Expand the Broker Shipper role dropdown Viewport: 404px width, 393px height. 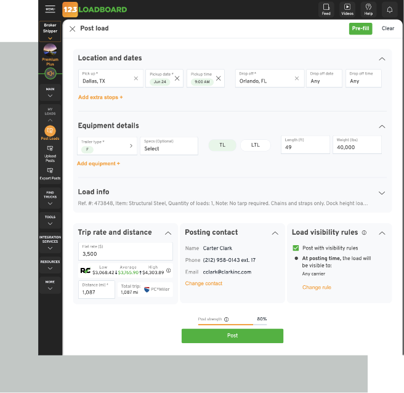(x=50, y=31)
